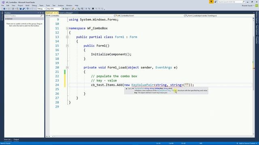Switch to the Form1.cs [Design] tab

pos(66,13)
